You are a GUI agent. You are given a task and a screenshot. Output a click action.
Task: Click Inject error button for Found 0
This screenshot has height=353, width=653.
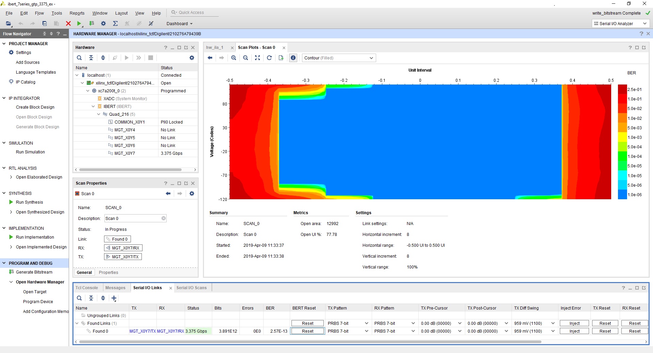(574, 331)
